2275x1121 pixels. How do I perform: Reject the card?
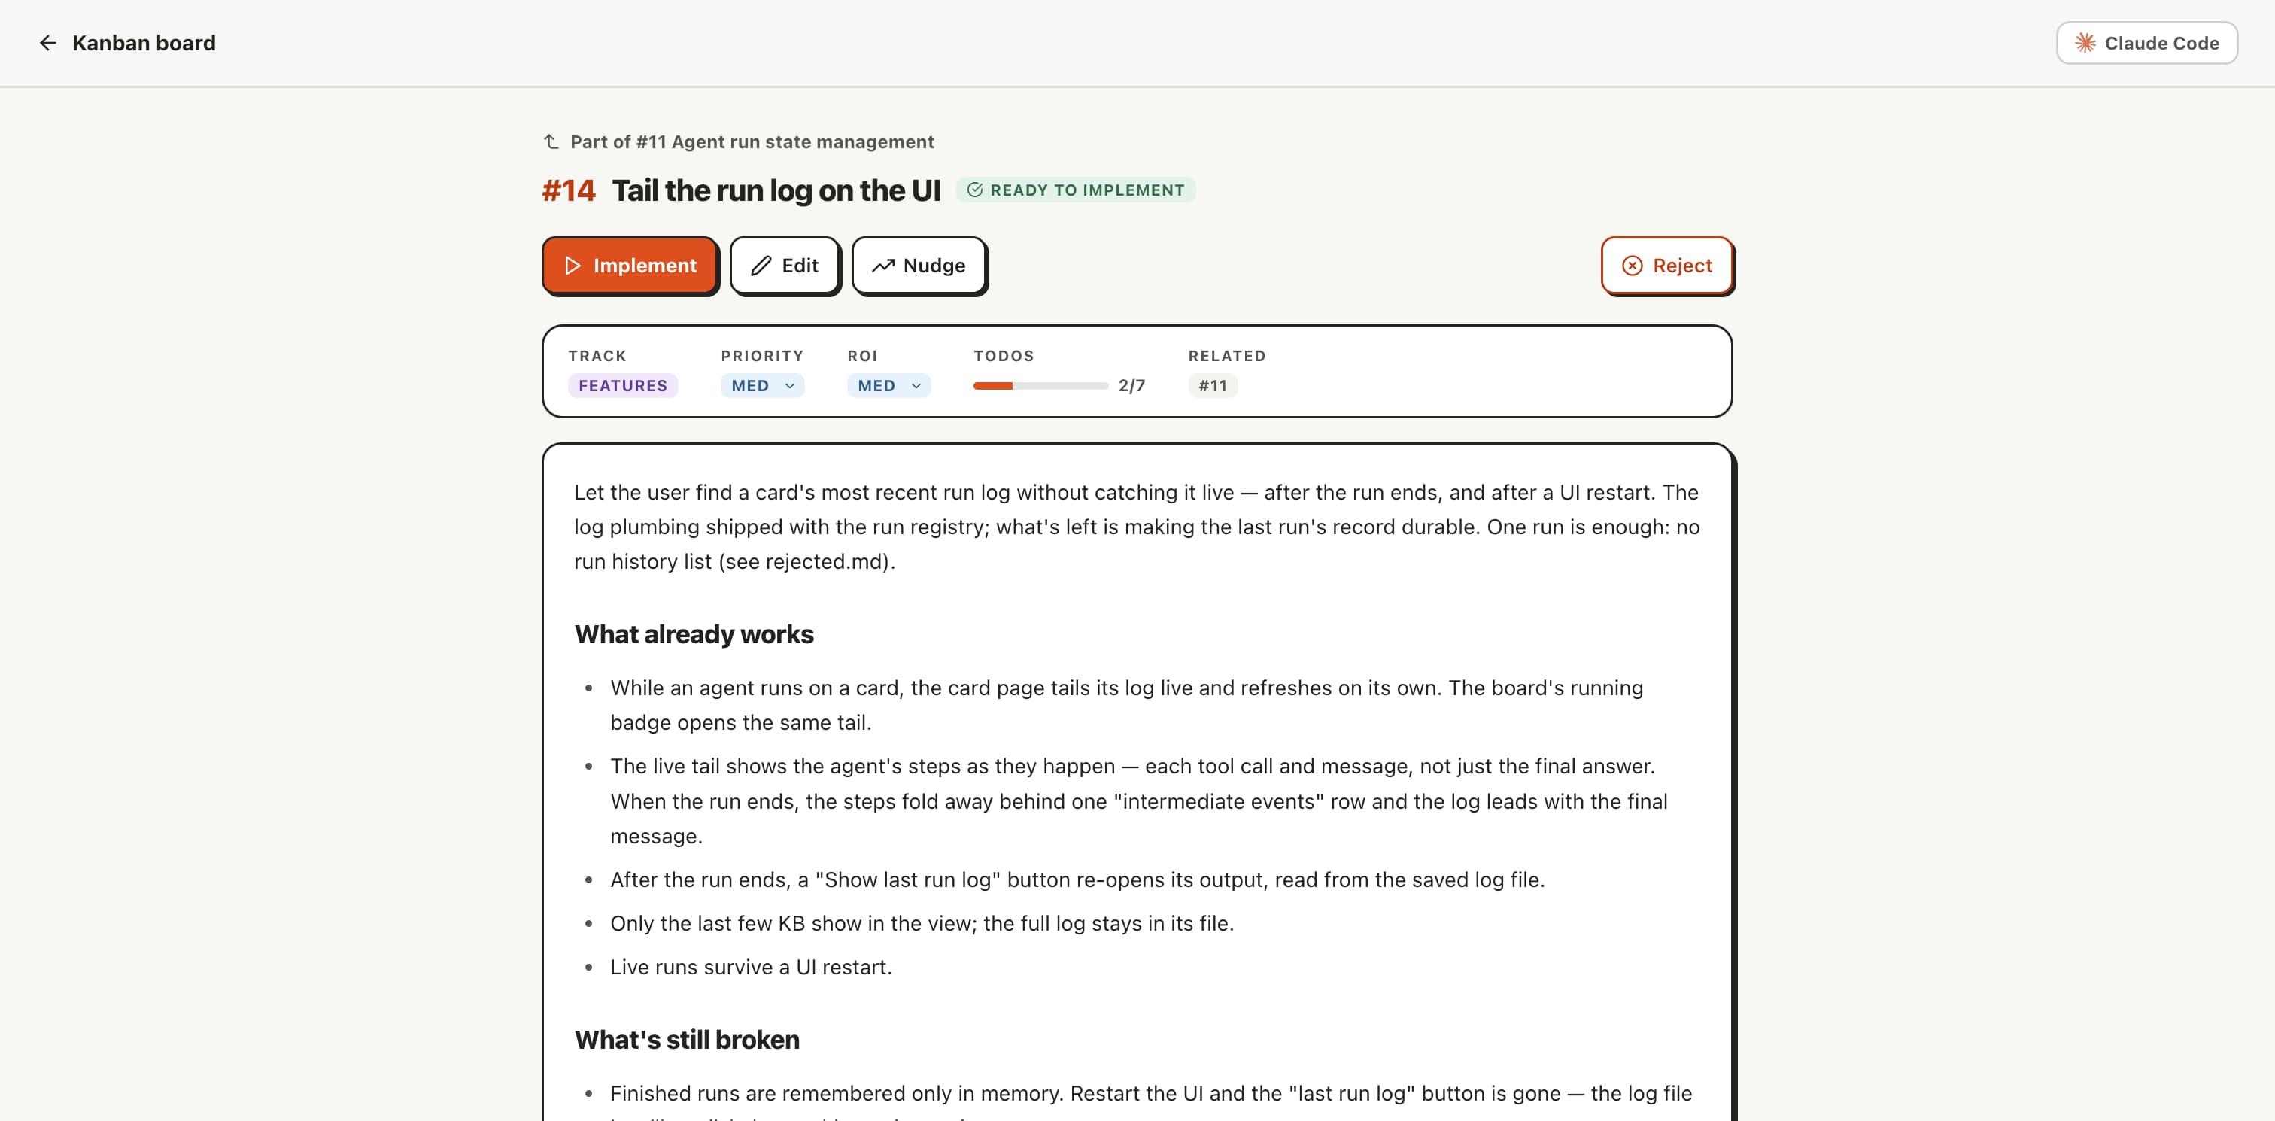1667,266
